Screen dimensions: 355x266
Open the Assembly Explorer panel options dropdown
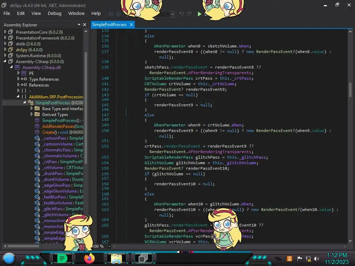[79, 25]
